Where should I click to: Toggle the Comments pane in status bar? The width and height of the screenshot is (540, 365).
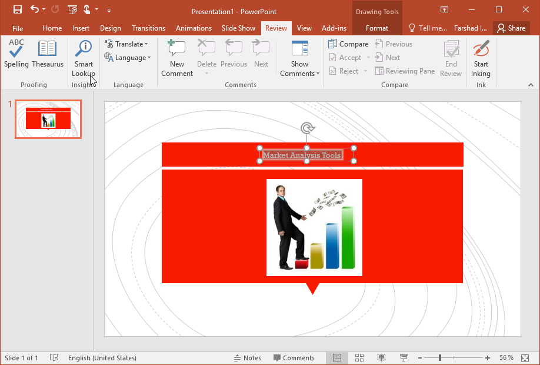click(x=294, y=358)
